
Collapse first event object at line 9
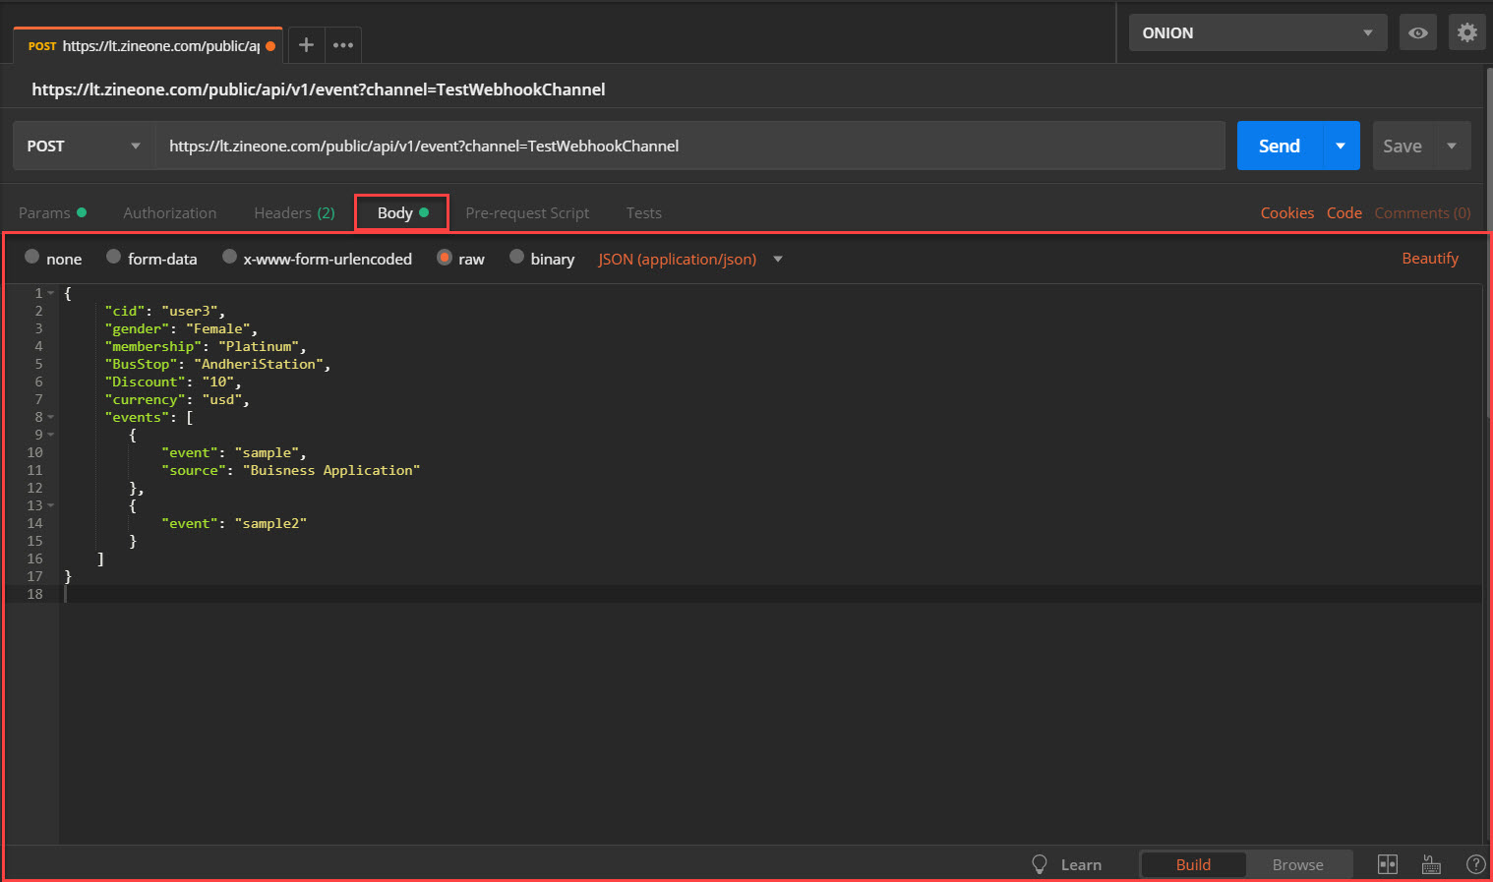[x=51, y=435]
